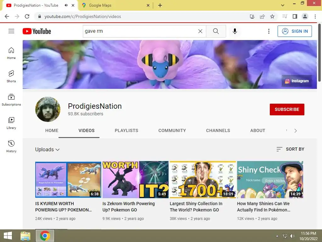Click the magnifier search button
The image size is (322, 242).
216,31
